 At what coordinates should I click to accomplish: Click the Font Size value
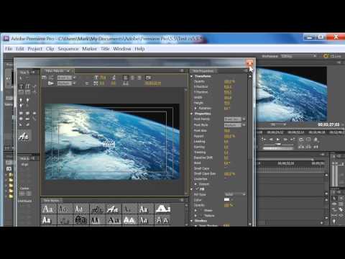point(227,131)
